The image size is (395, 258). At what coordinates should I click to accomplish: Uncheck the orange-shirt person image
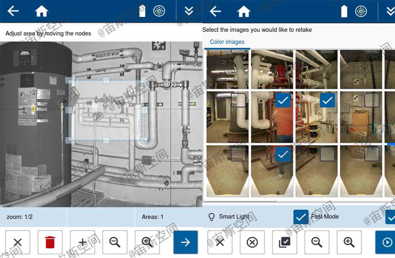pyautogui.click(x=283, y=100)
